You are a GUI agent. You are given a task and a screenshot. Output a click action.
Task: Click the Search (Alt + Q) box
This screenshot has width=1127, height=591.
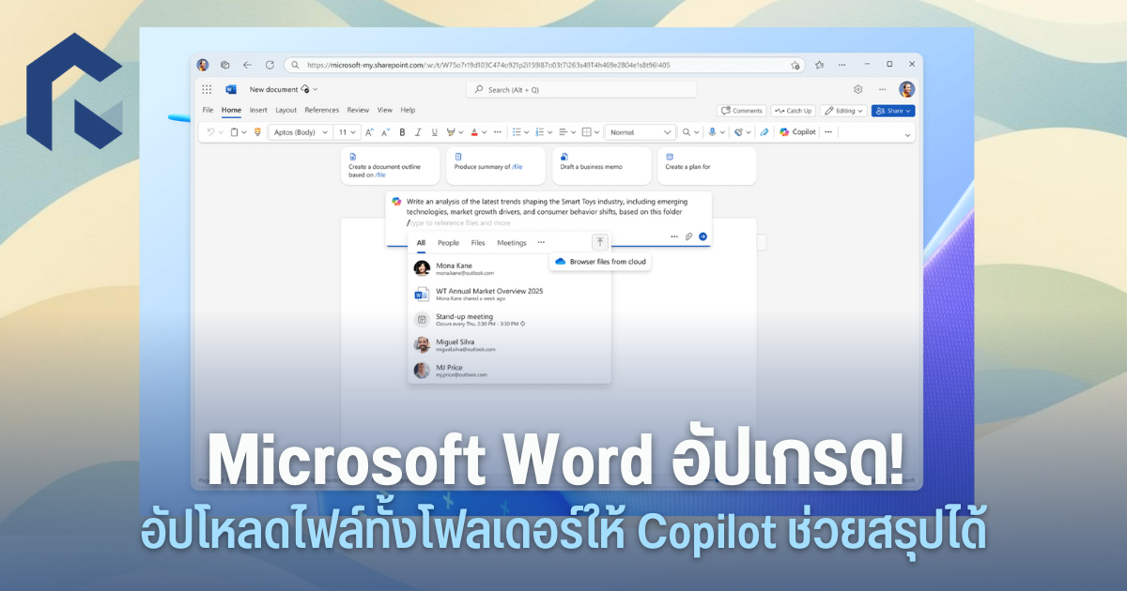click(x=580, y=89)
